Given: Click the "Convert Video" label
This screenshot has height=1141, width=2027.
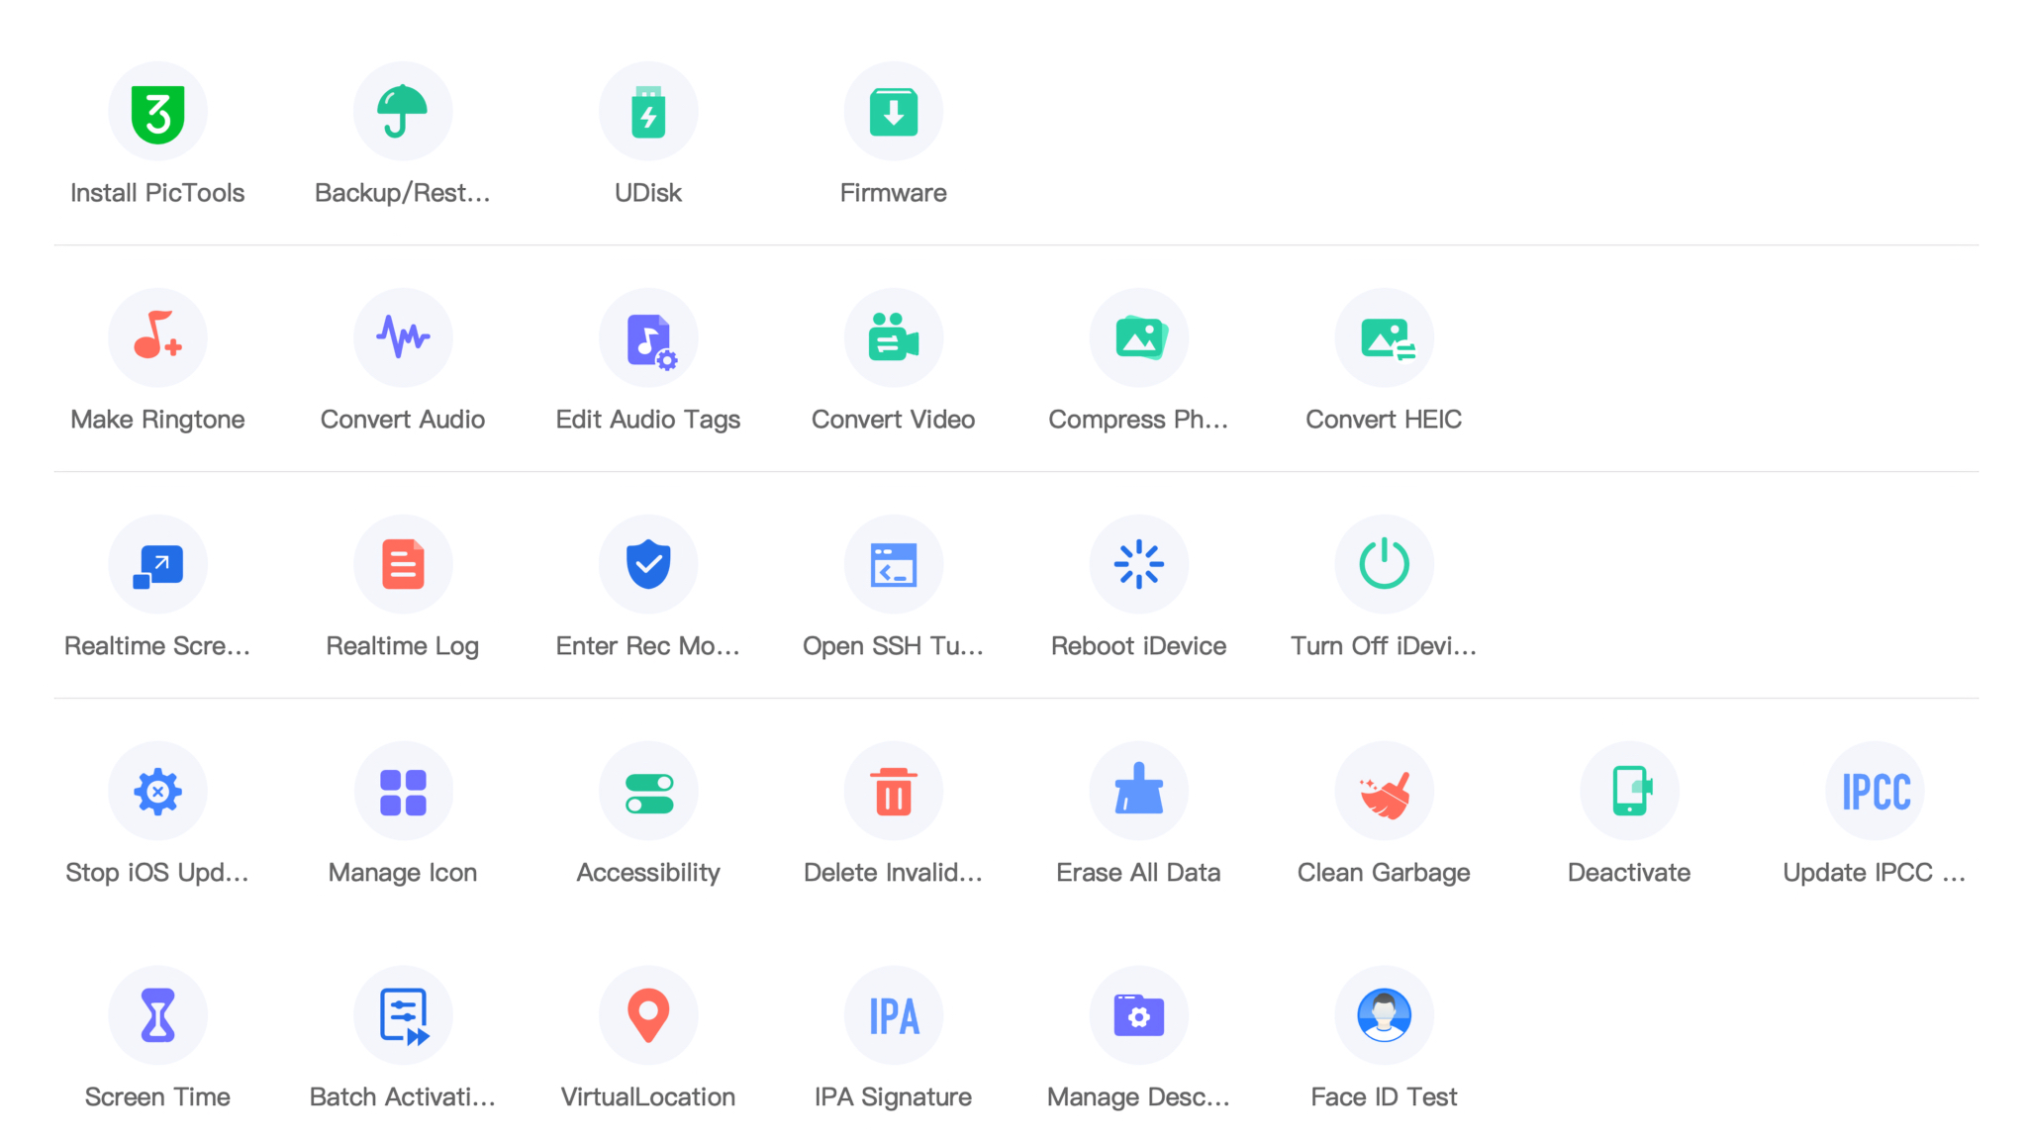Looking at the screenshot, I should 894,420.
